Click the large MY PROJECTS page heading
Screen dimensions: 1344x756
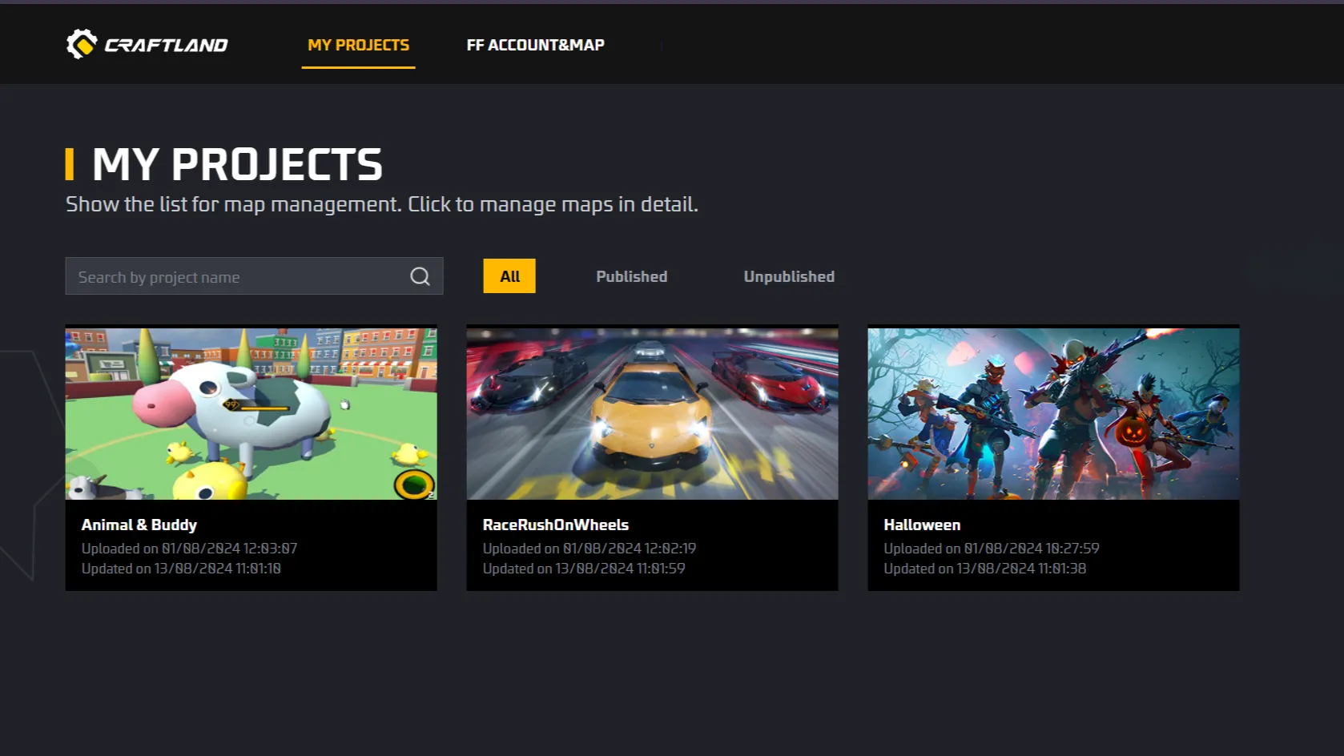[237, 164]
